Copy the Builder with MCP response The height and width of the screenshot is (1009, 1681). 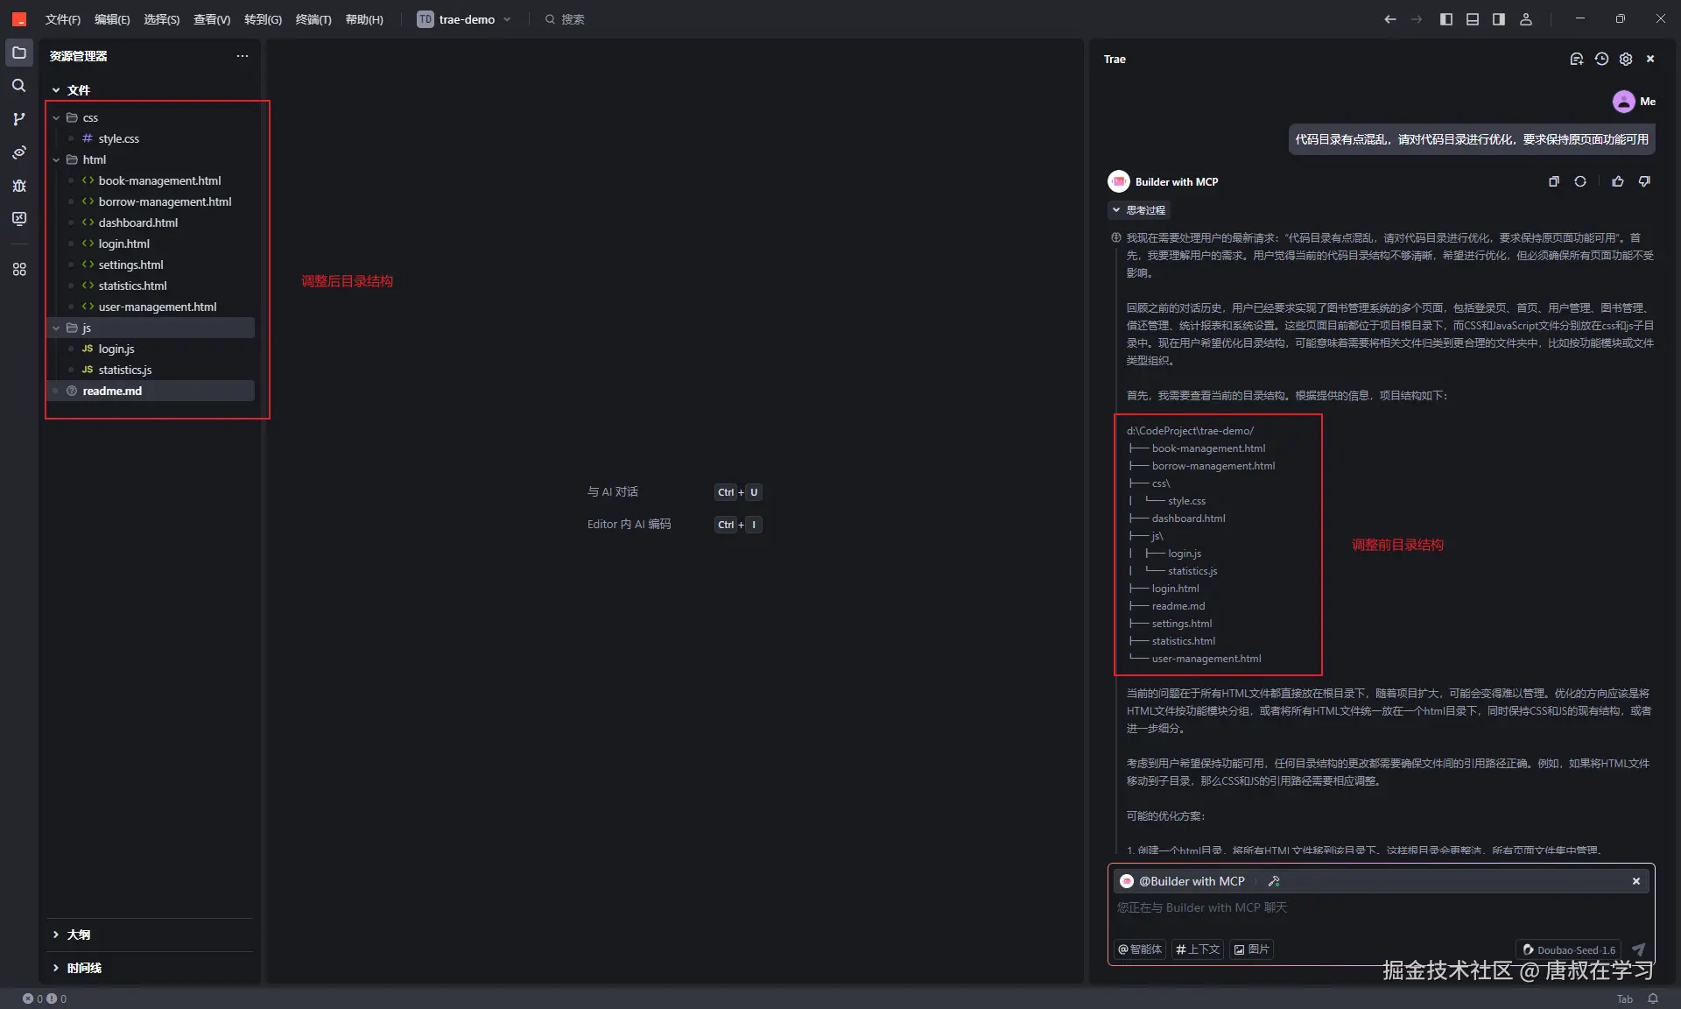click(x=1554, y=181)
